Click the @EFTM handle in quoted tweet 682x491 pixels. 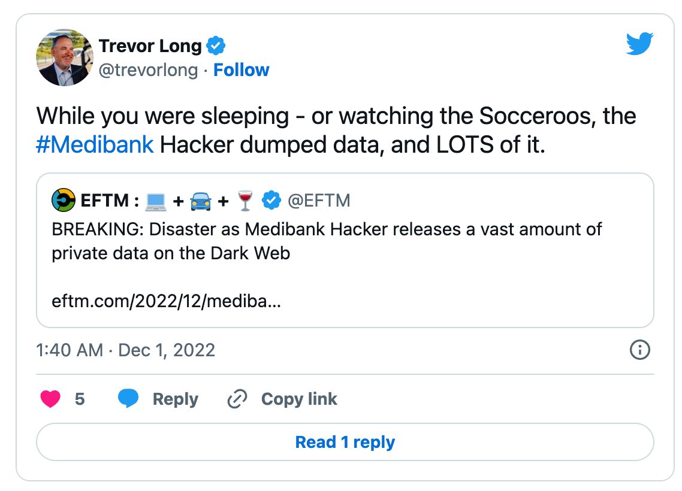click(x=319, y=201)
